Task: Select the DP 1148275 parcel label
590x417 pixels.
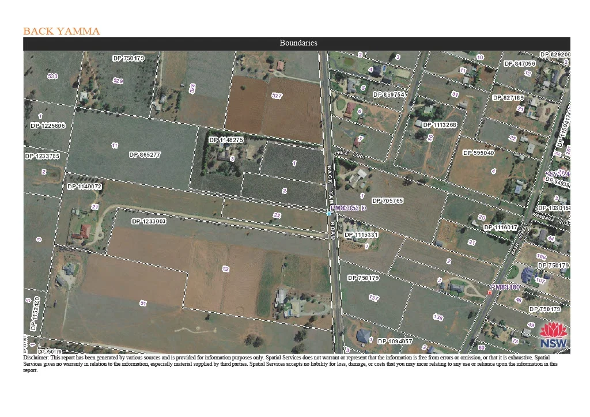Action: click(226, 139)
